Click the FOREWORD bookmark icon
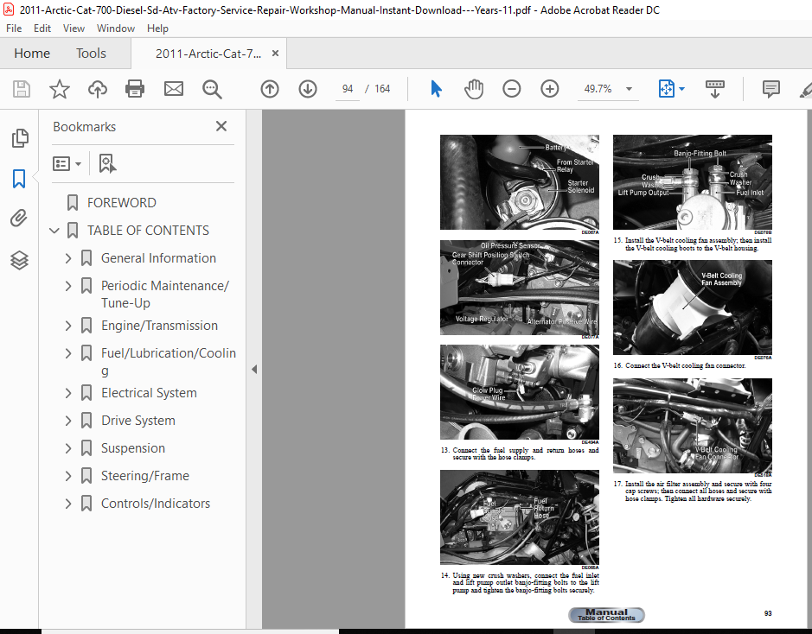Screen dimensions: 812x634 click(x=73, y=203)
